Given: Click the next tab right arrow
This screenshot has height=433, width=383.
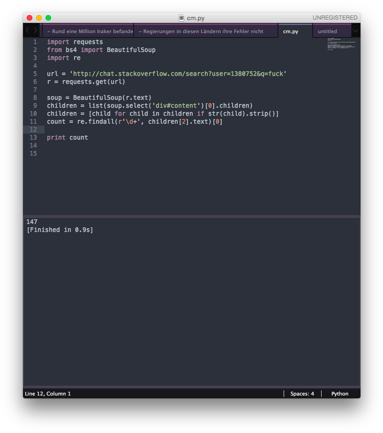Looking at the screenshot, I should (35, 31).
